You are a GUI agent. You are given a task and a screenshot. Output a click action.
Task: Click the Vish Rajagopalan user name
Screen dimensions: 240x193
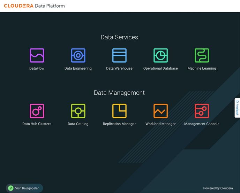tap(27, 188)
